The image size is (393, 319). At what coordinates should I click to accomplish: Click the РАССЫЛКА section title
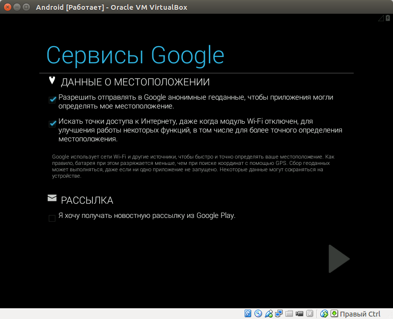pos(87,200)
